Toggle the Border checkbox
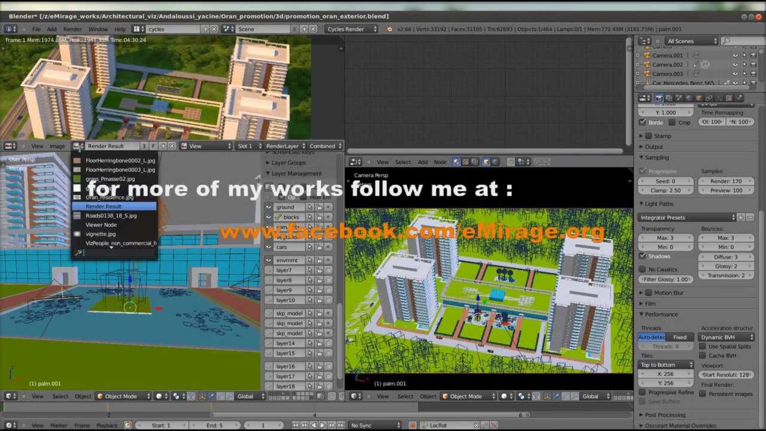The width and height of the screenshot is (766, 431). [x=643, y=122]
